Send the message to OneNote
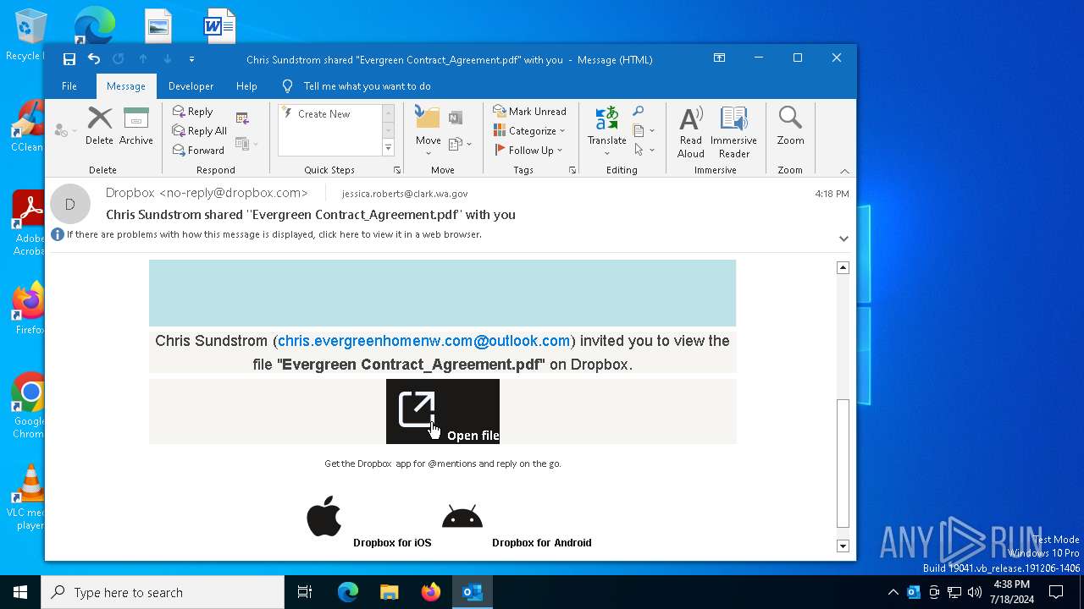Screen dimensions: 1084x609 [456, 118]
